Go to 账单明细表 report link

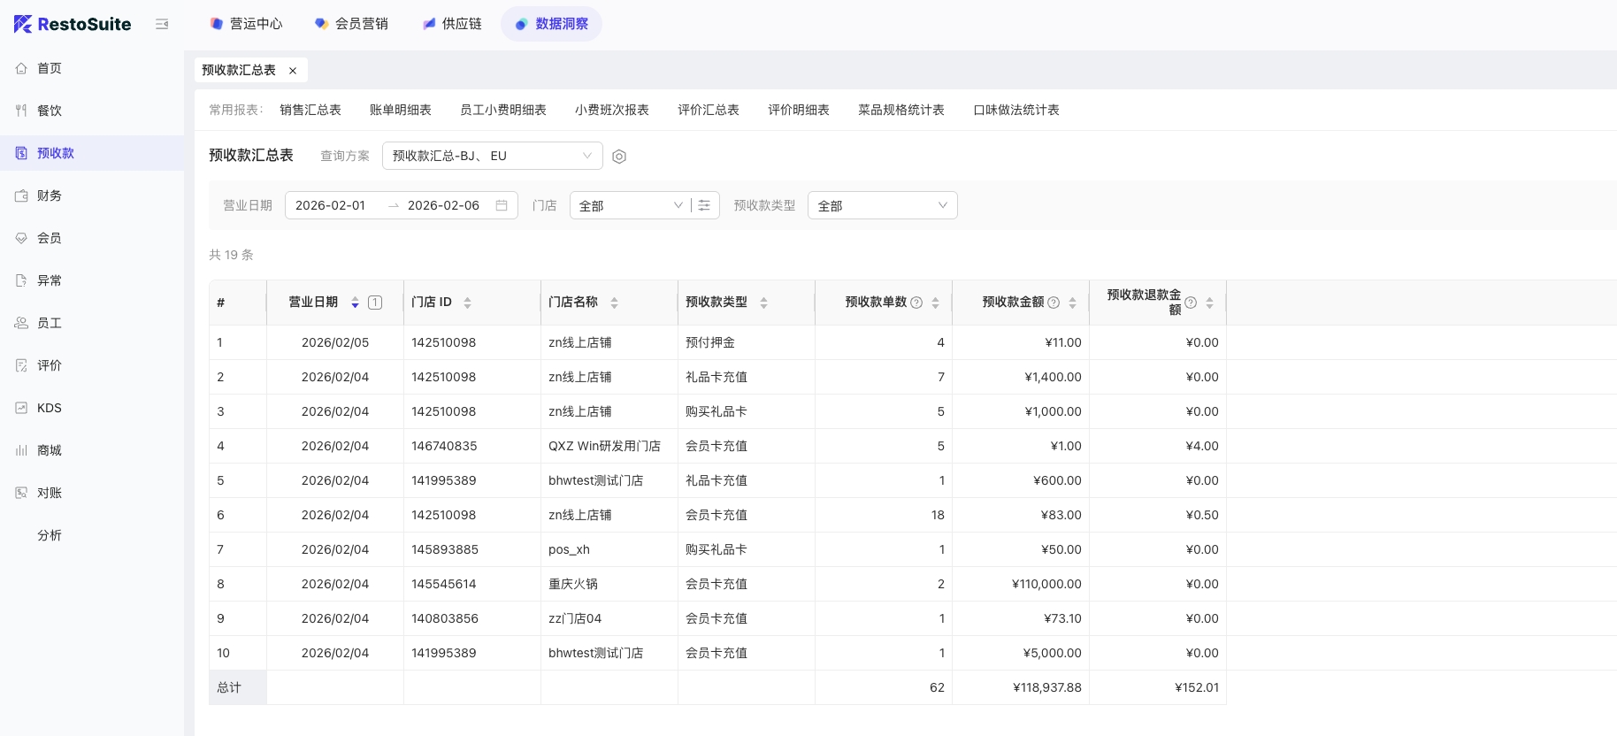[x=400, y=110]
